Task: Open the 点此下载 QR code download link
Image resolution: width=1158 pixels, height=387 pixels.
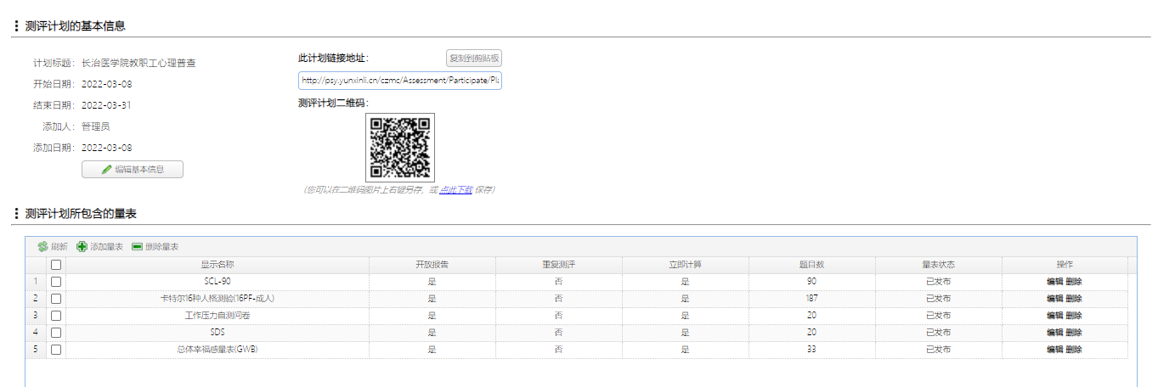Action: (x=455, y=190)
